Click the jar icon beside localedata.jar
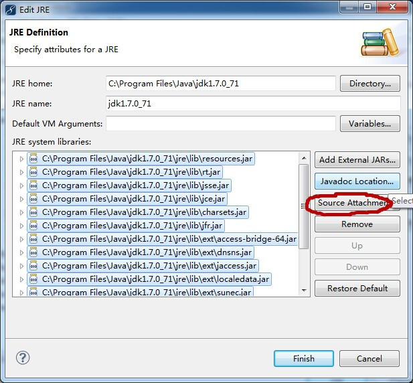Screen dimensions: 413x383 (x=33, y=279)
